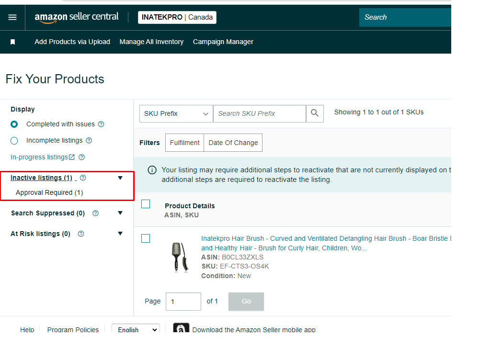Collapse the Inactive listings section arrow
The height and width of the screenshot is (359, 479).
pyautogui.click(x=120, y=178)
